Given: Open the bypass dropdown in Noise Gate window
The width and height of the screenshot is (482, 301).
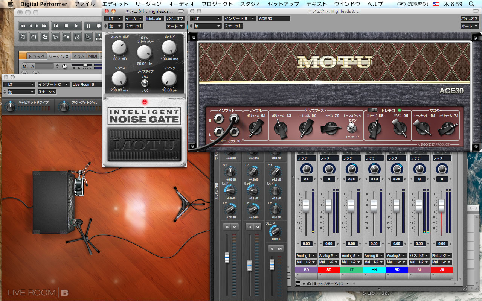Looking at the screenshot, I should click(175, 18).
